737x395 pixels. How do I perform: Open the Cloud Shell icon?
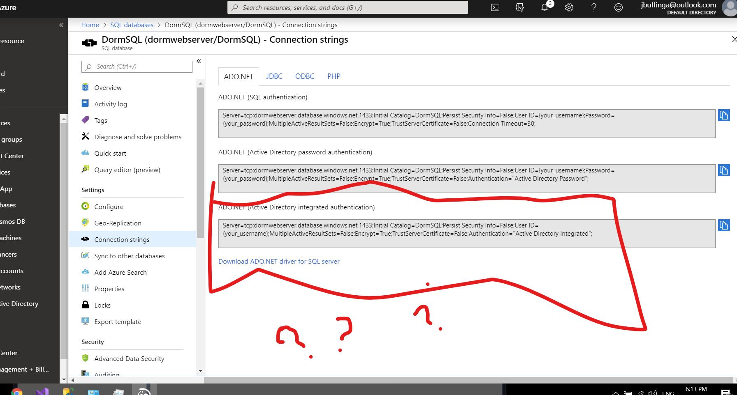[495, 7]
